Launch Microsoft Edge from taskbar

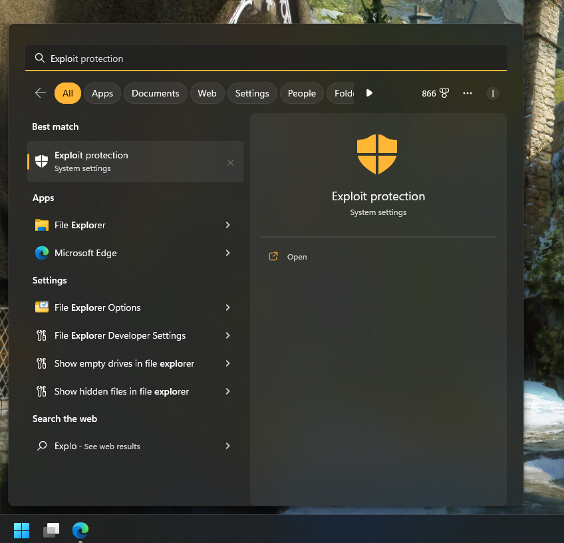click(80, 530)
